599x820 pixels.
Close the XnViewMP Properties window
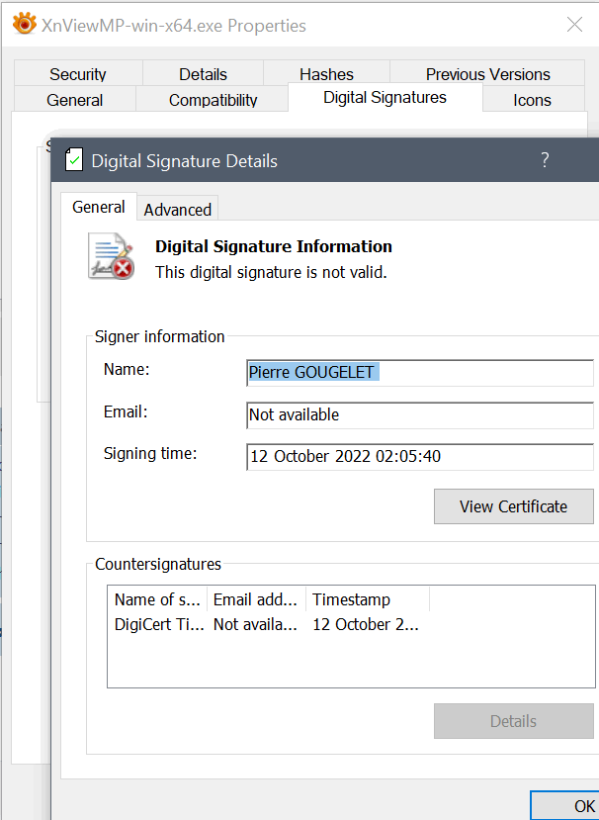click(574, 25)
